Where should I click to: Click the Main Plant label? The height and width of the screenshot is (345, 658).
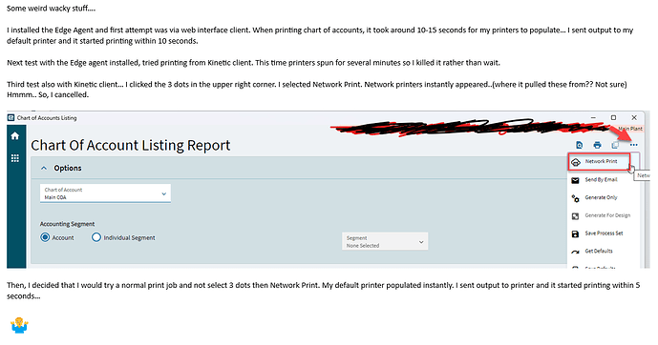pyautogui.click(x=630, y=129)
